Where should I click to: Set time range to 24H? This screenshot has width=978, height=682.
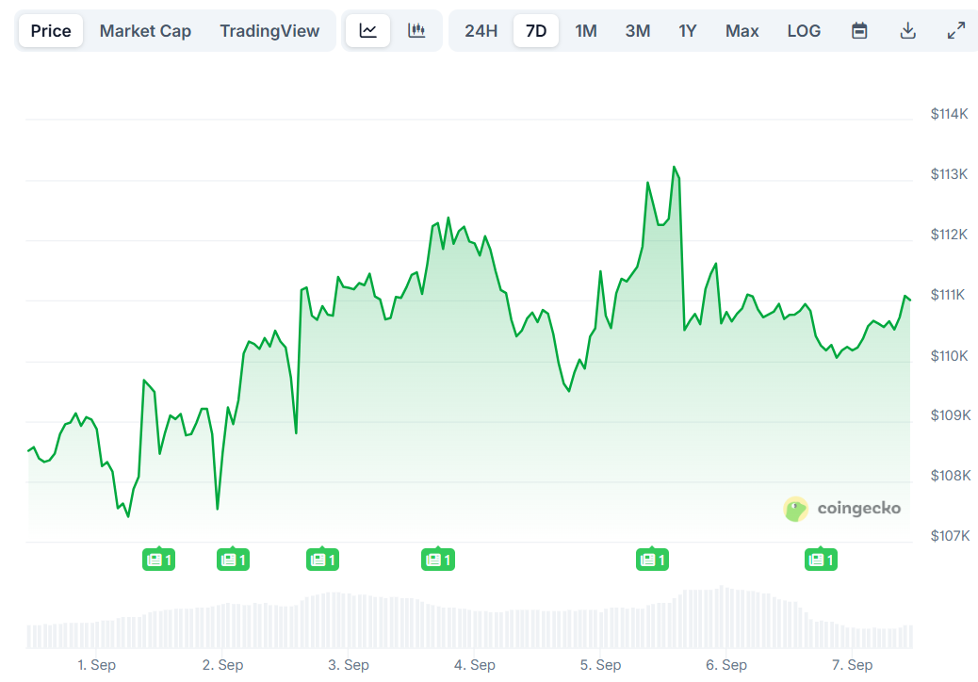pyautogui.click(x=481, y=30)
